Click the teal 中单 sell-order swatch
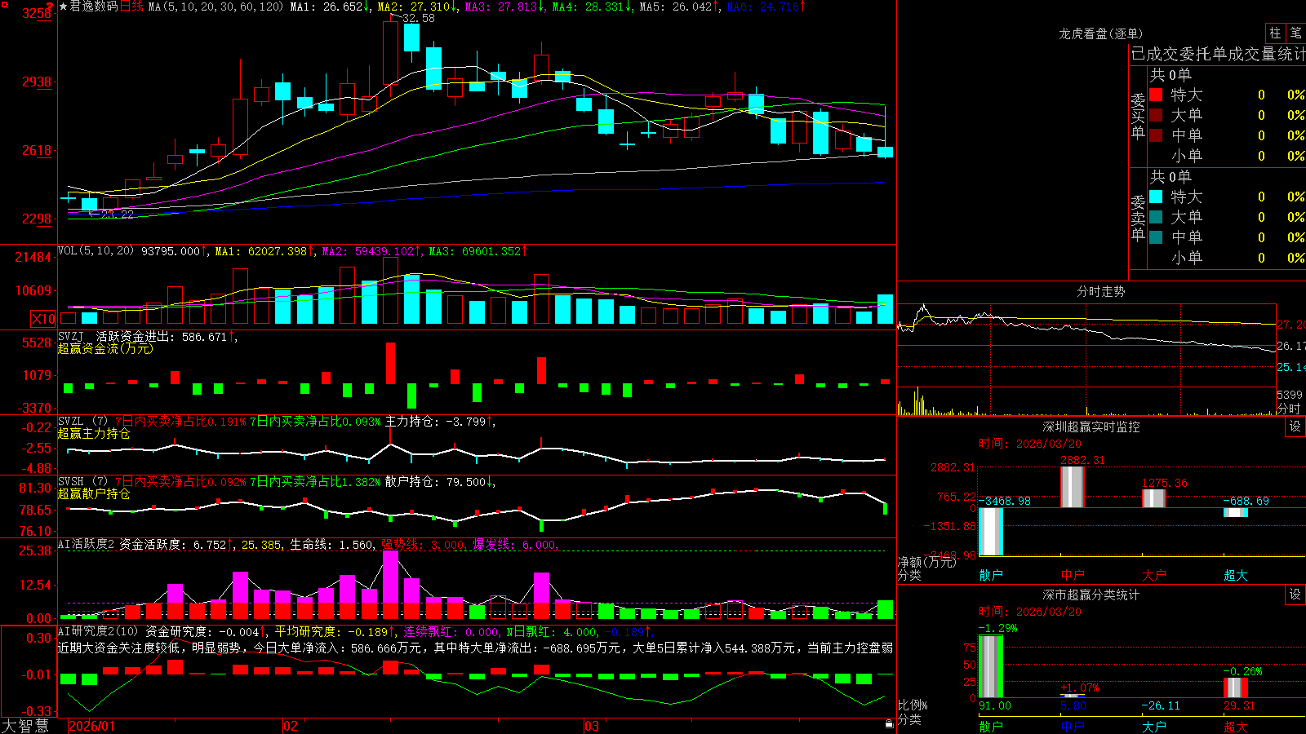 pyautogui.click(x=1156, y=237)
